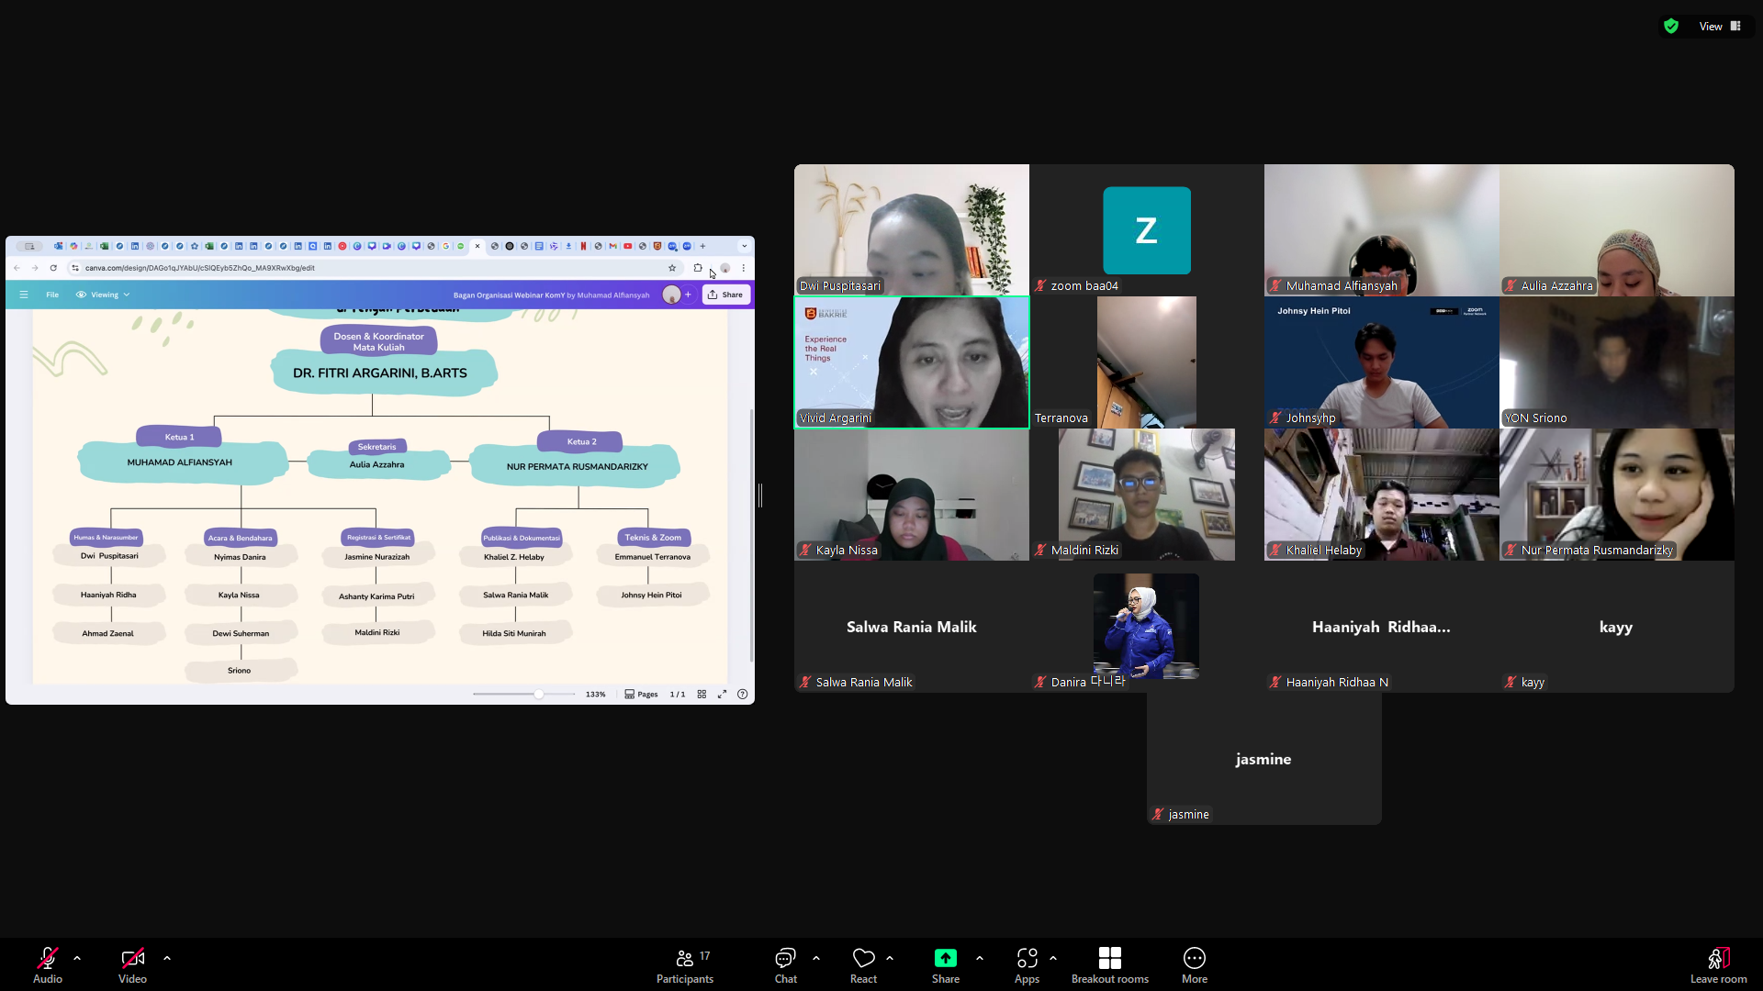1763x991 pixels.
Task: Open the Viewing mode dropdown in Canva
Action: (103, 295)
